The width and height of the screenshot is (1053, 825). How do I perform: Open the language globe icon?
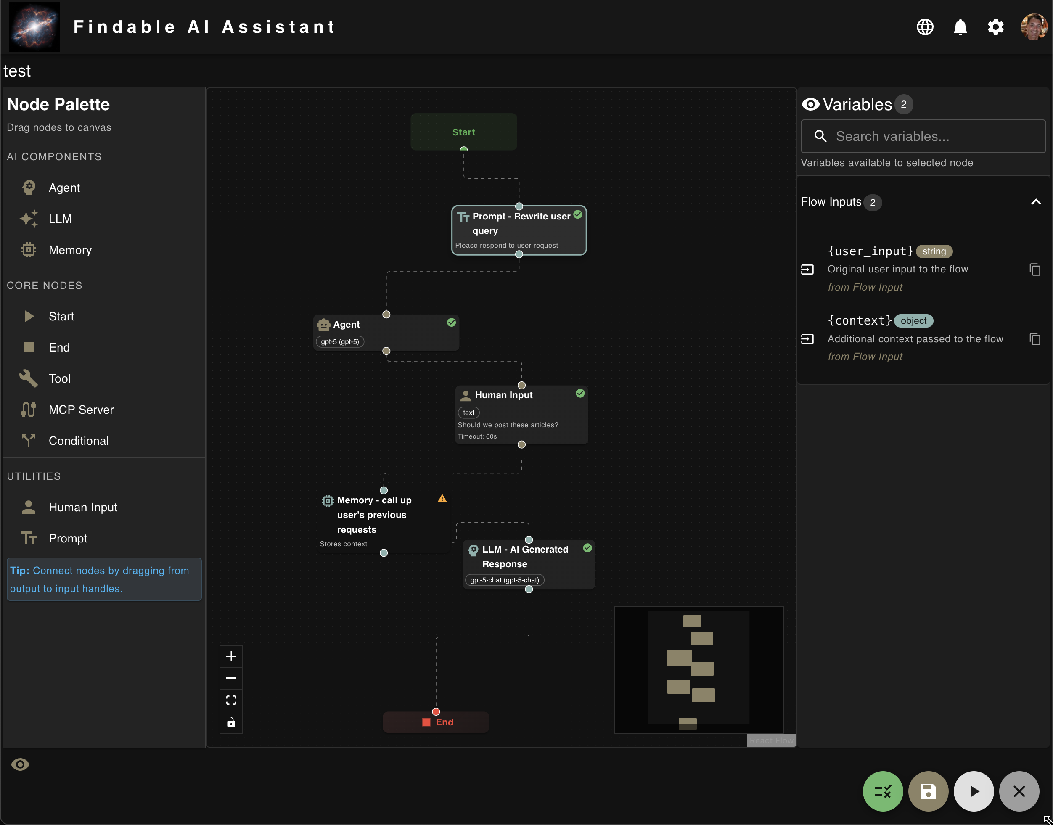925,27
